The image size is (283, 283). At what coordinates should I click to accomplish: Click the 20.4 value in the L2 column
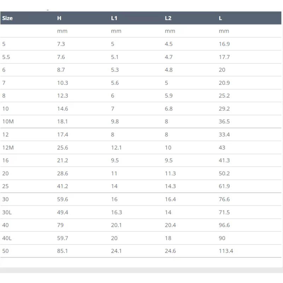[x=170, y=225]
